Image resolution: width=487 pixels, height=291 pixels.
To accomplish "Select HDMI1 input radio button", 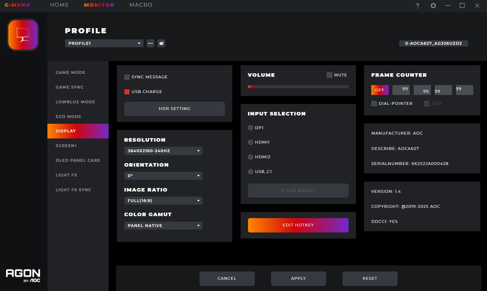I will [251, 142].
